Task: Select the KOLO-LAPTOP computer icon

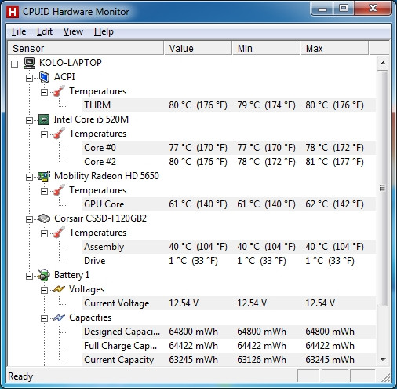Action: (x=29, y=63)
